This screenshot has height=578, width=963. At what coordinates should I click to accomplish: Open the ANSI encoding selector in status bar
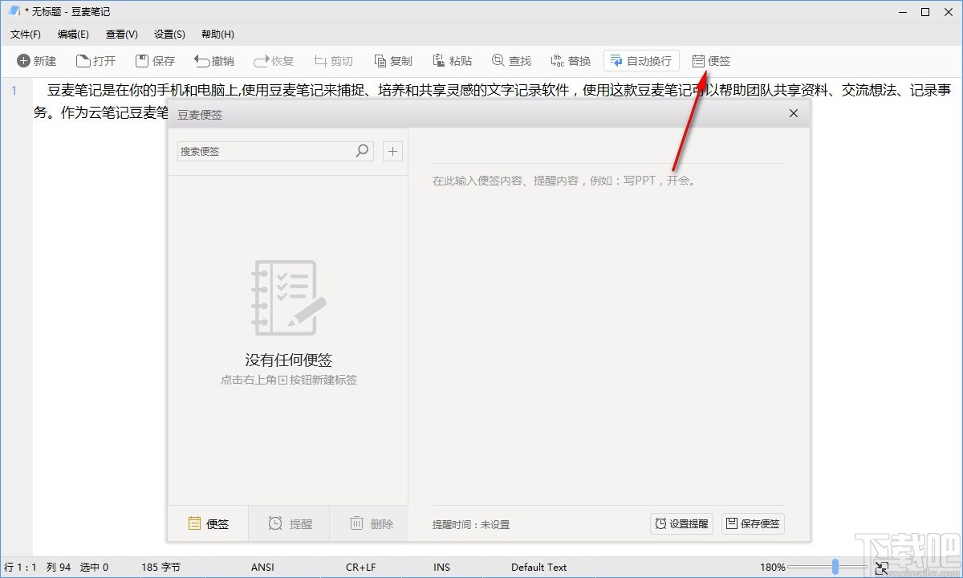tap(262, 567)
